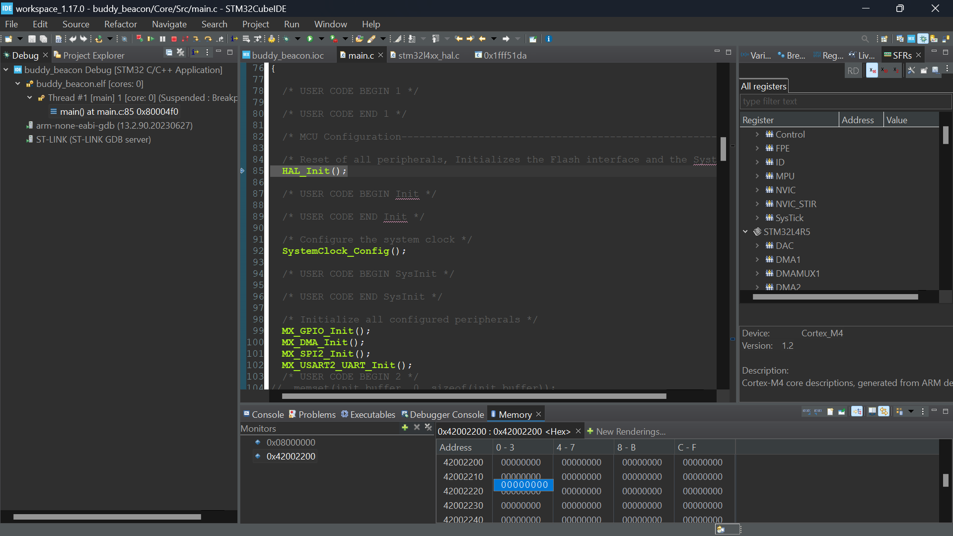
Task: Click the Disconnect debugger icon
Action: [x=185, y=39]
